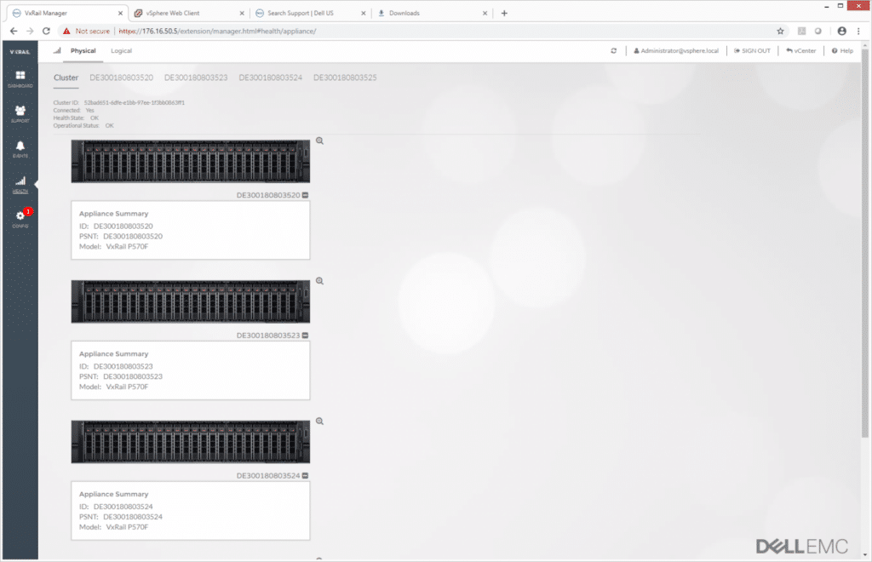Viewport: 872px width, 562px height.
Task: Switch to the Physical tab
Action: 83,50
